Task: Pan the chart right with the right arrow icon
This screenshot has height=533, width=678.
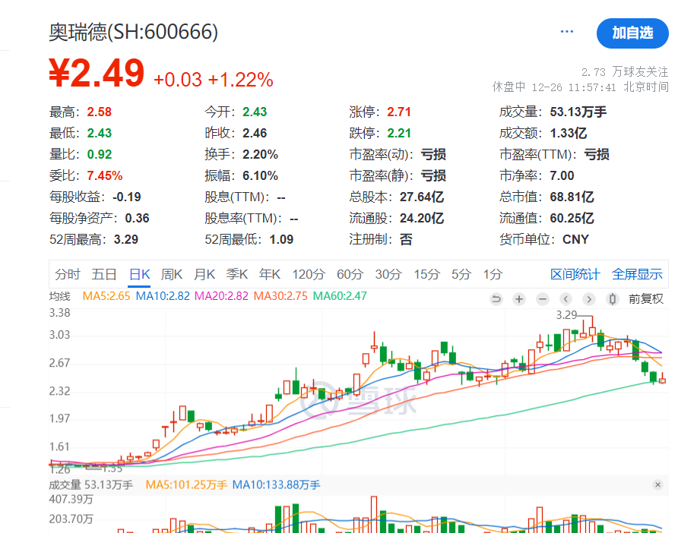Action: pos(588,299)
